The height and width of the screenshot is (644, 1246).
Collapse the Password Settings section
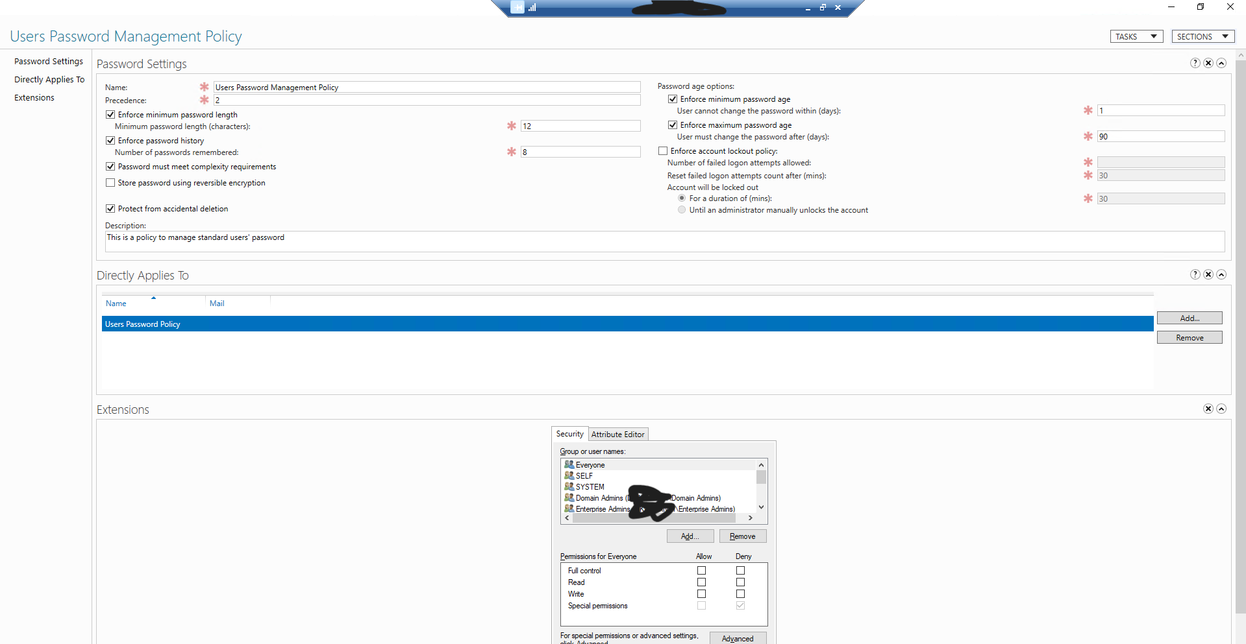pos(1221,63)
